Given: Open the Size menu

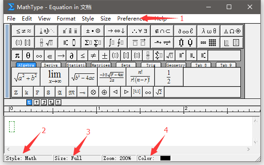Looking at the screenshot, I should (x=105, y=18).
